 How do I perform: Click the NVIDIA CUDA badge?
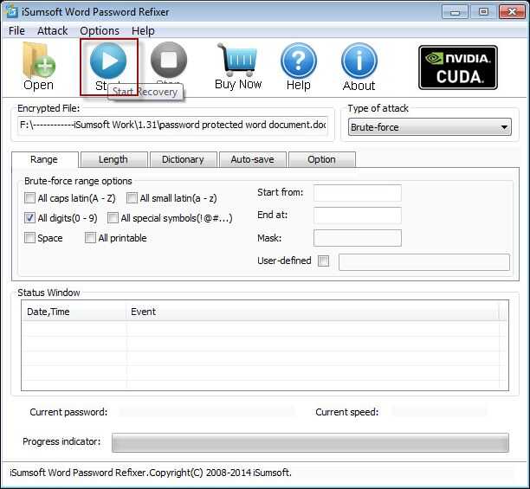(458, 68)
